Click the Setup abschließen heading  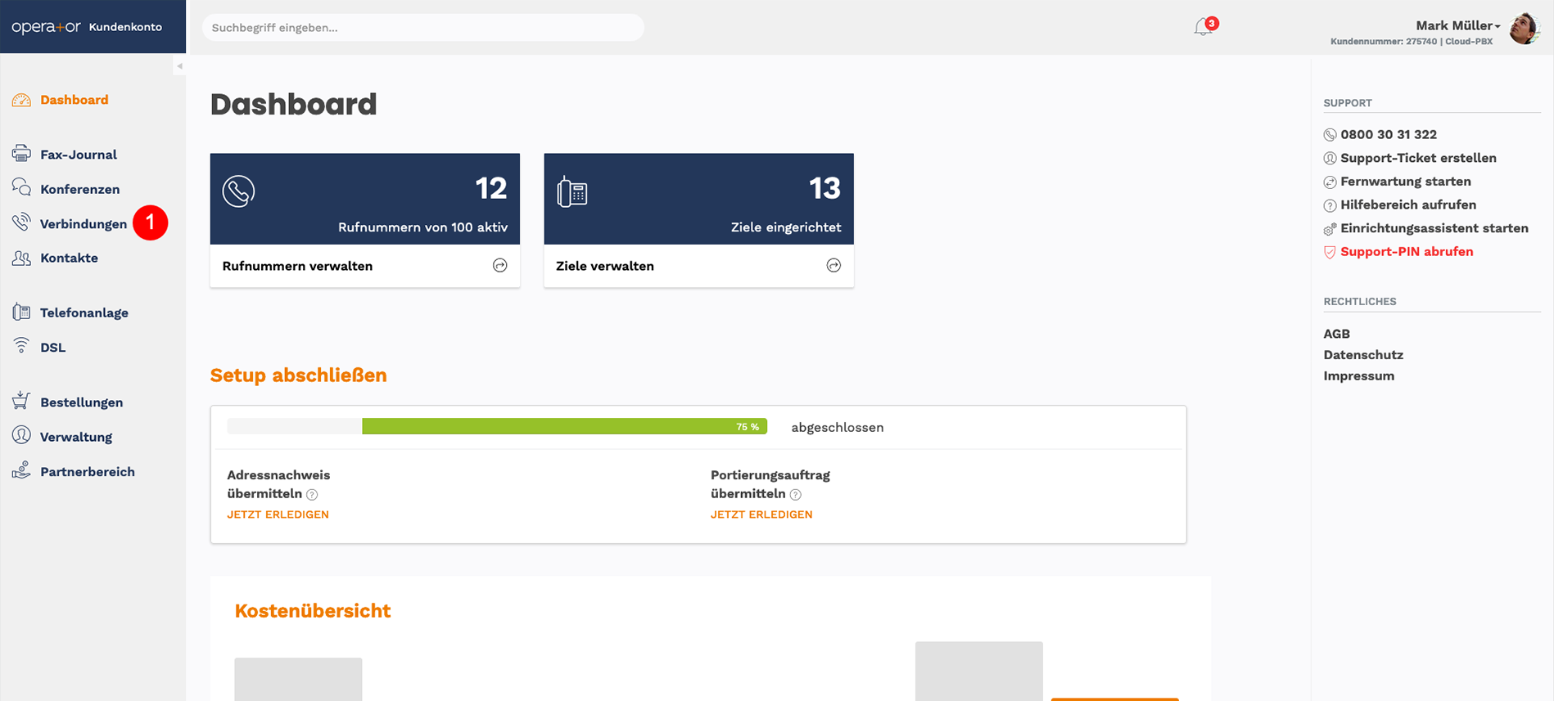298,375
